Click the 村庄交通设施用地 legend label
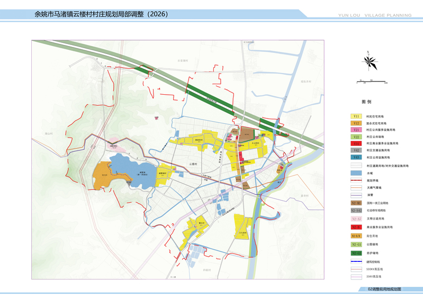This screenshot has height=299, width=423. [377, 150]
